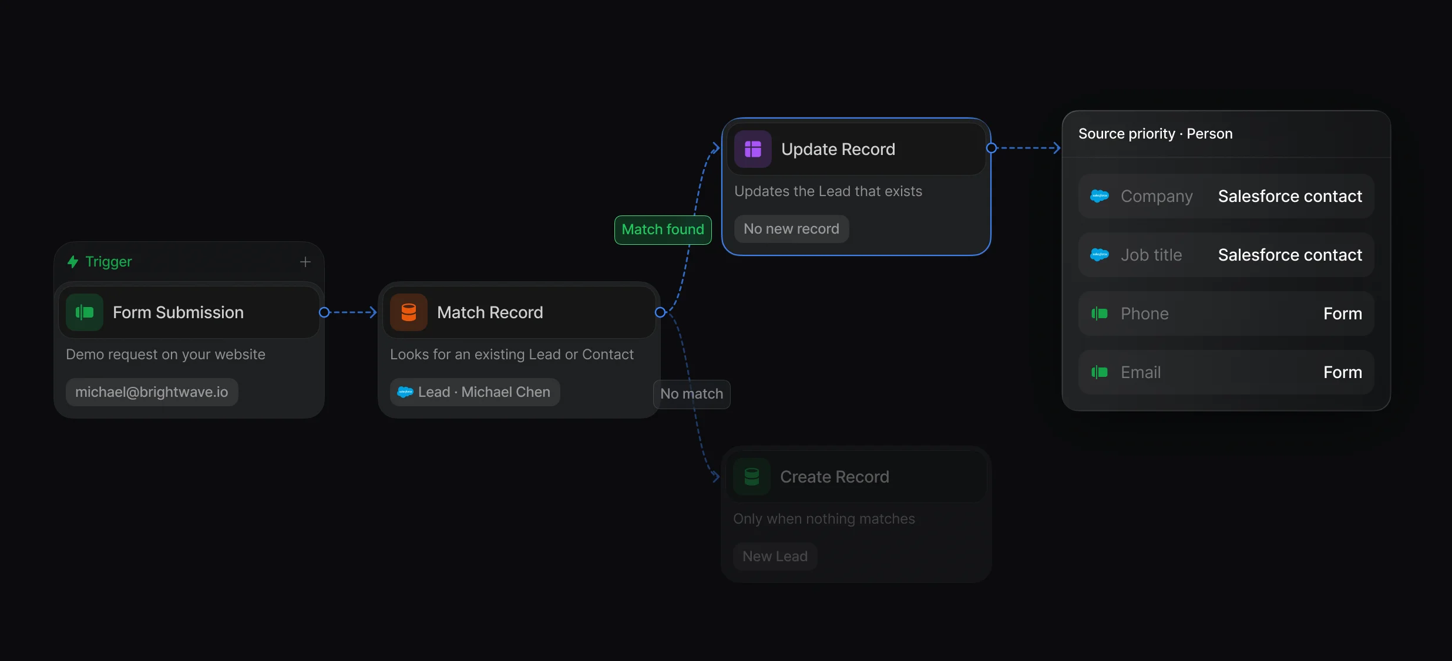1452x661 pixels.
Task: Click 'Looks for an existing Lead or Contact'
Action: [x=512, y=355]
